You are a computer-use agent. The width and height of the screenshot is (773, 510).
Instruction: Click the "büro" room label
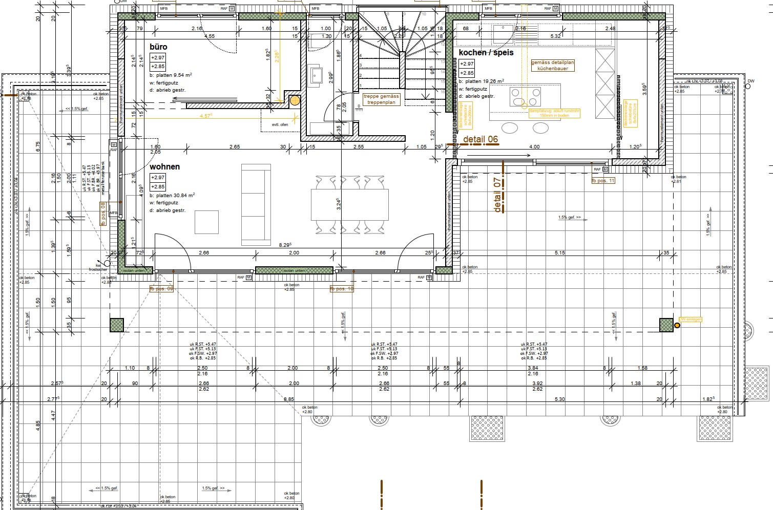coord(158,47)
